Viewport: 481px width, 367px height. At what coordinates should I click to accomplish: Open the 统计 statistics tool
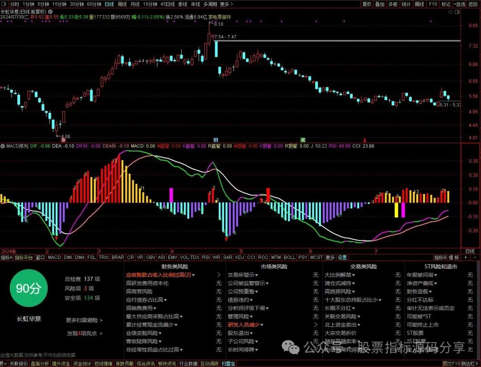tap(406, 4)
